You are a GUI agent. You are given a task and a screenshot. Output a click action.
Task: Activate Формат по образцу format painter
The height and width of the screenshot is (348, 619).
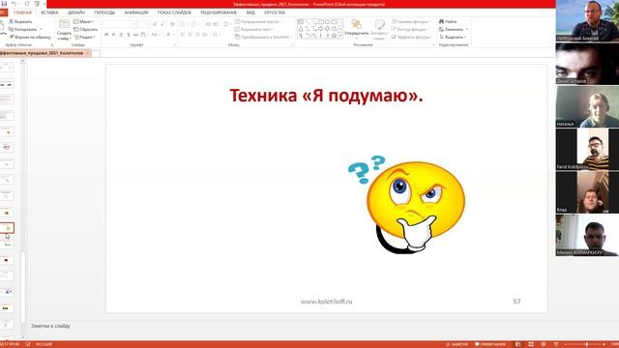[x=30, y=37]
